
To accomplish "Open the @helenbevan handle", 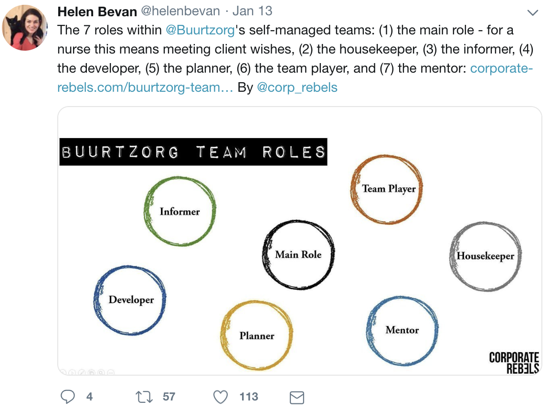I will (x=180, y=11).
